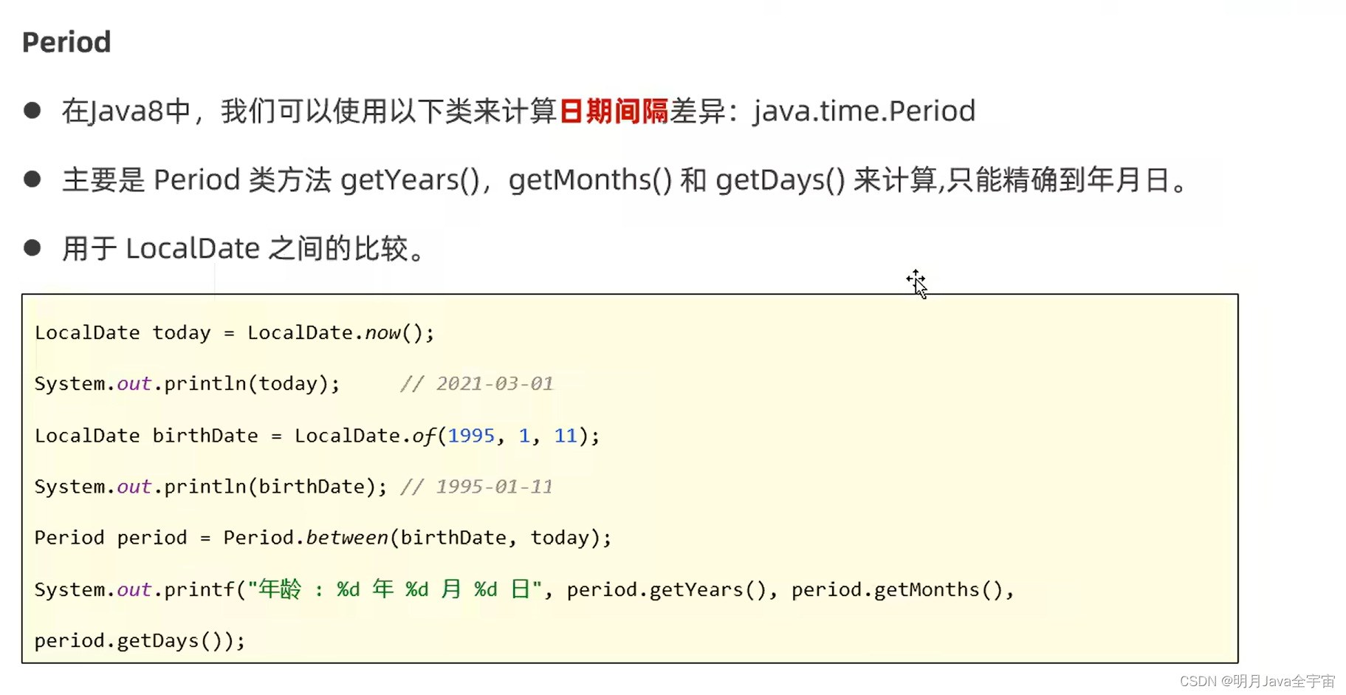Click Period.between method call in code
The width and height of the screenshot is (1346, 695).
[306, 538]
